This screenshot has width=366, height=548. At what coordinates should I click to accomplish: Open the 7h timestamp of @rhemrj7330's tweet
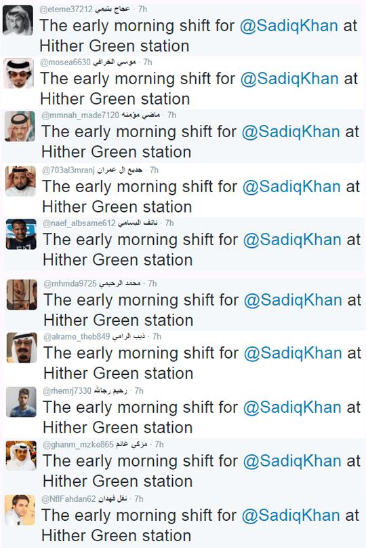139,390
